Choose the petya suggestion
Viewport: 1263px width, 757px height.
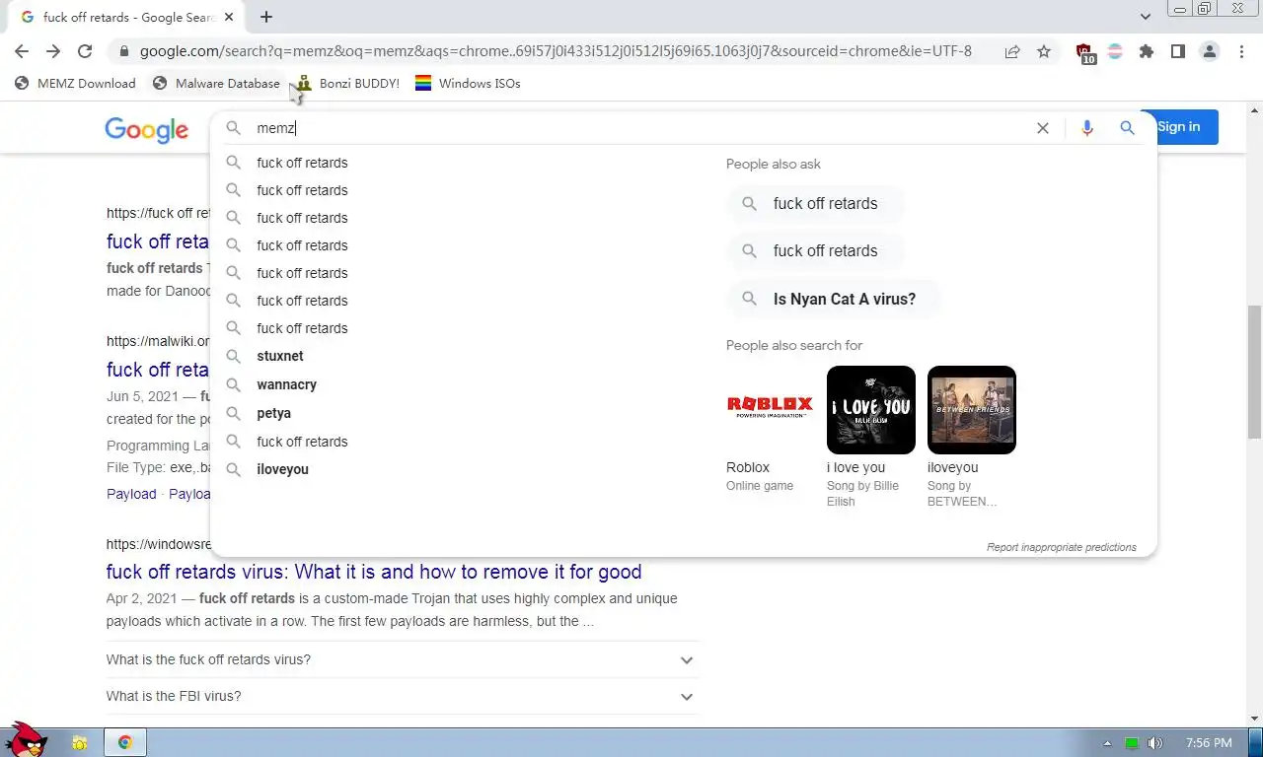274,413
